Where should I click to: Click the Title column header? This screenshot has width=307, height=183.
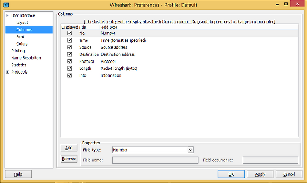(x=82, y=27)
